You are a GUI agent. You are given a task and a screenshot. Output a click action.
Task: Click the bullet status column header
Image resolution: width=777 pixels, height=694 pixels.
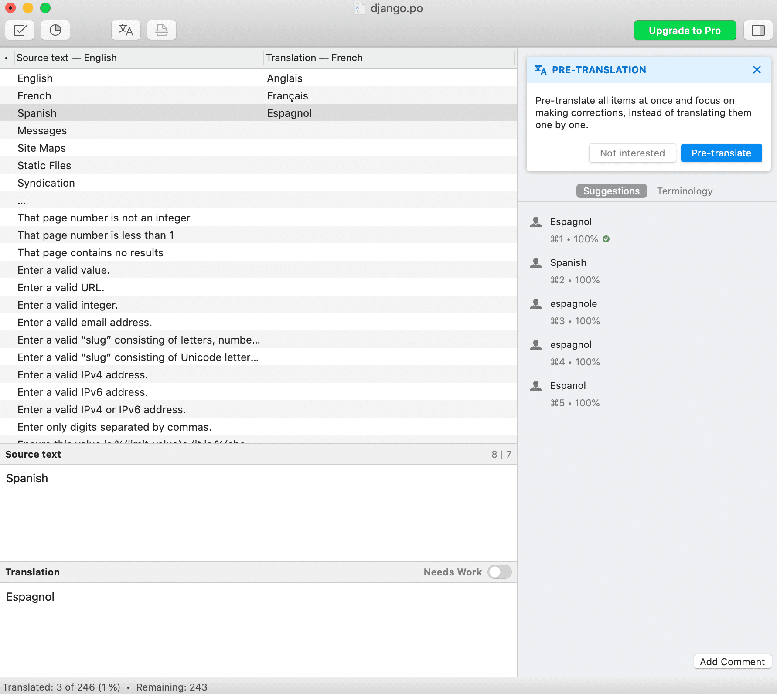coord(7,58)
